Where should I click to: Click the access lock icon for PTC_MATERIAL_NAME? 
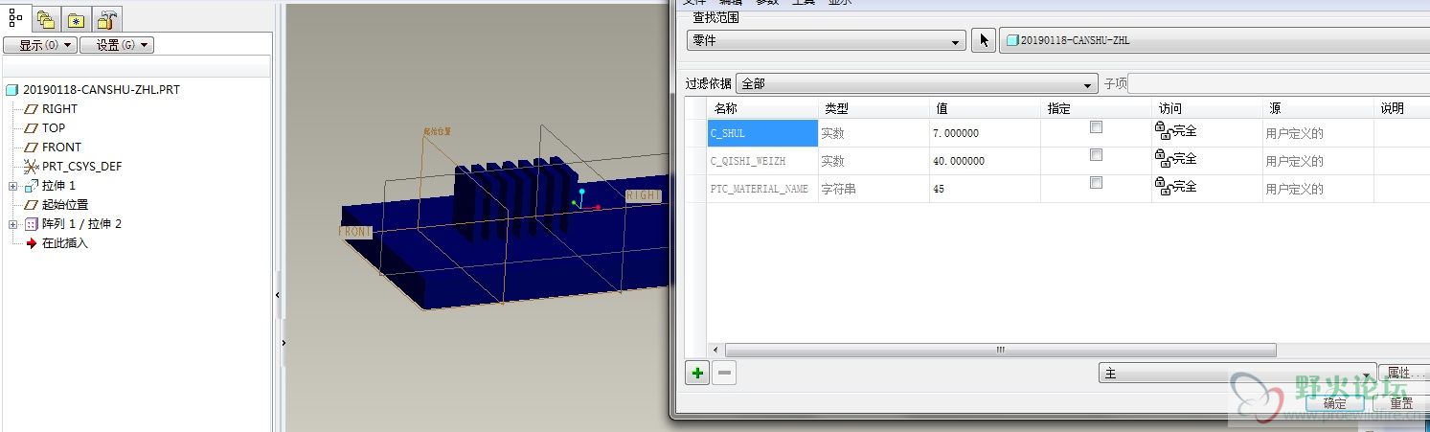point(1162,187)
